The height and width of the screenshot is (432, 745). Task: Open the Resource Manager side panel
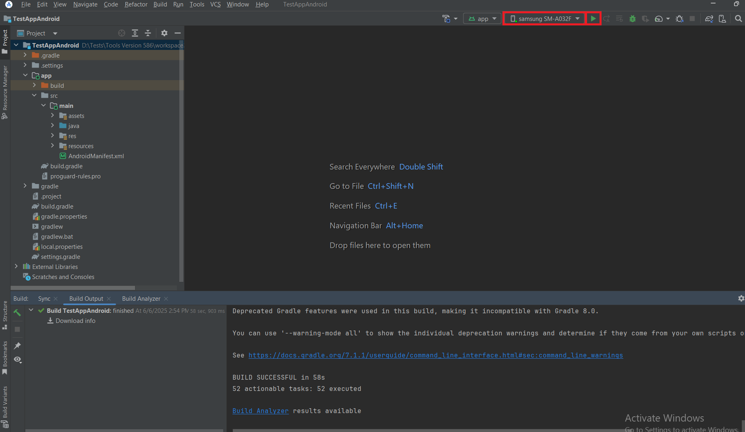click(5, 92)
